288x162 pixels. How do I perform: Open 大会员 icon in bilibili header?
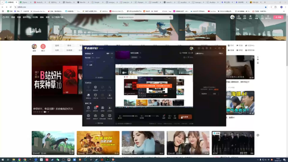239,17
